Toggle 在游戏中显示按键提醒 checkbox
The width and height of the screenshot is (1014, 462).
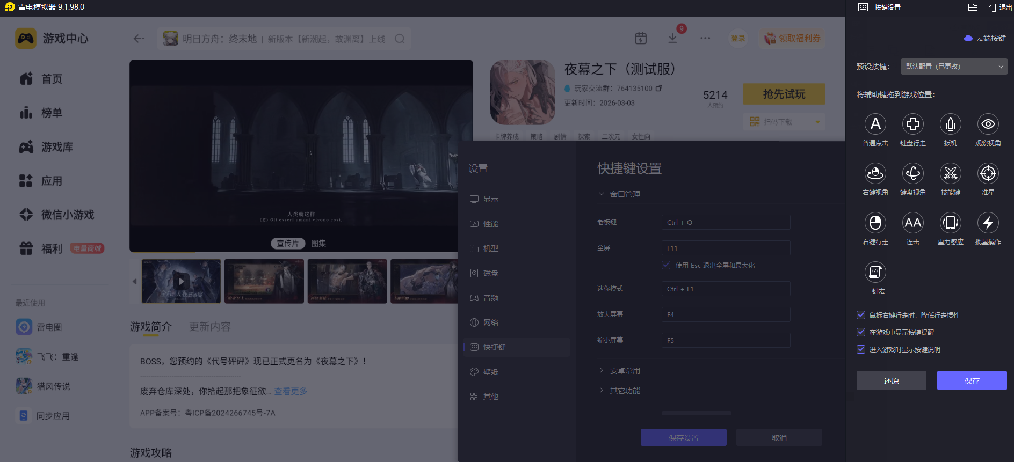[861, 332]
